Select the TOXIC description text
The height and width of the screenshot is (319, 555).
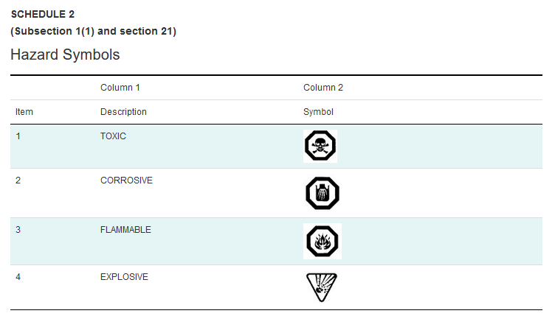113,136
